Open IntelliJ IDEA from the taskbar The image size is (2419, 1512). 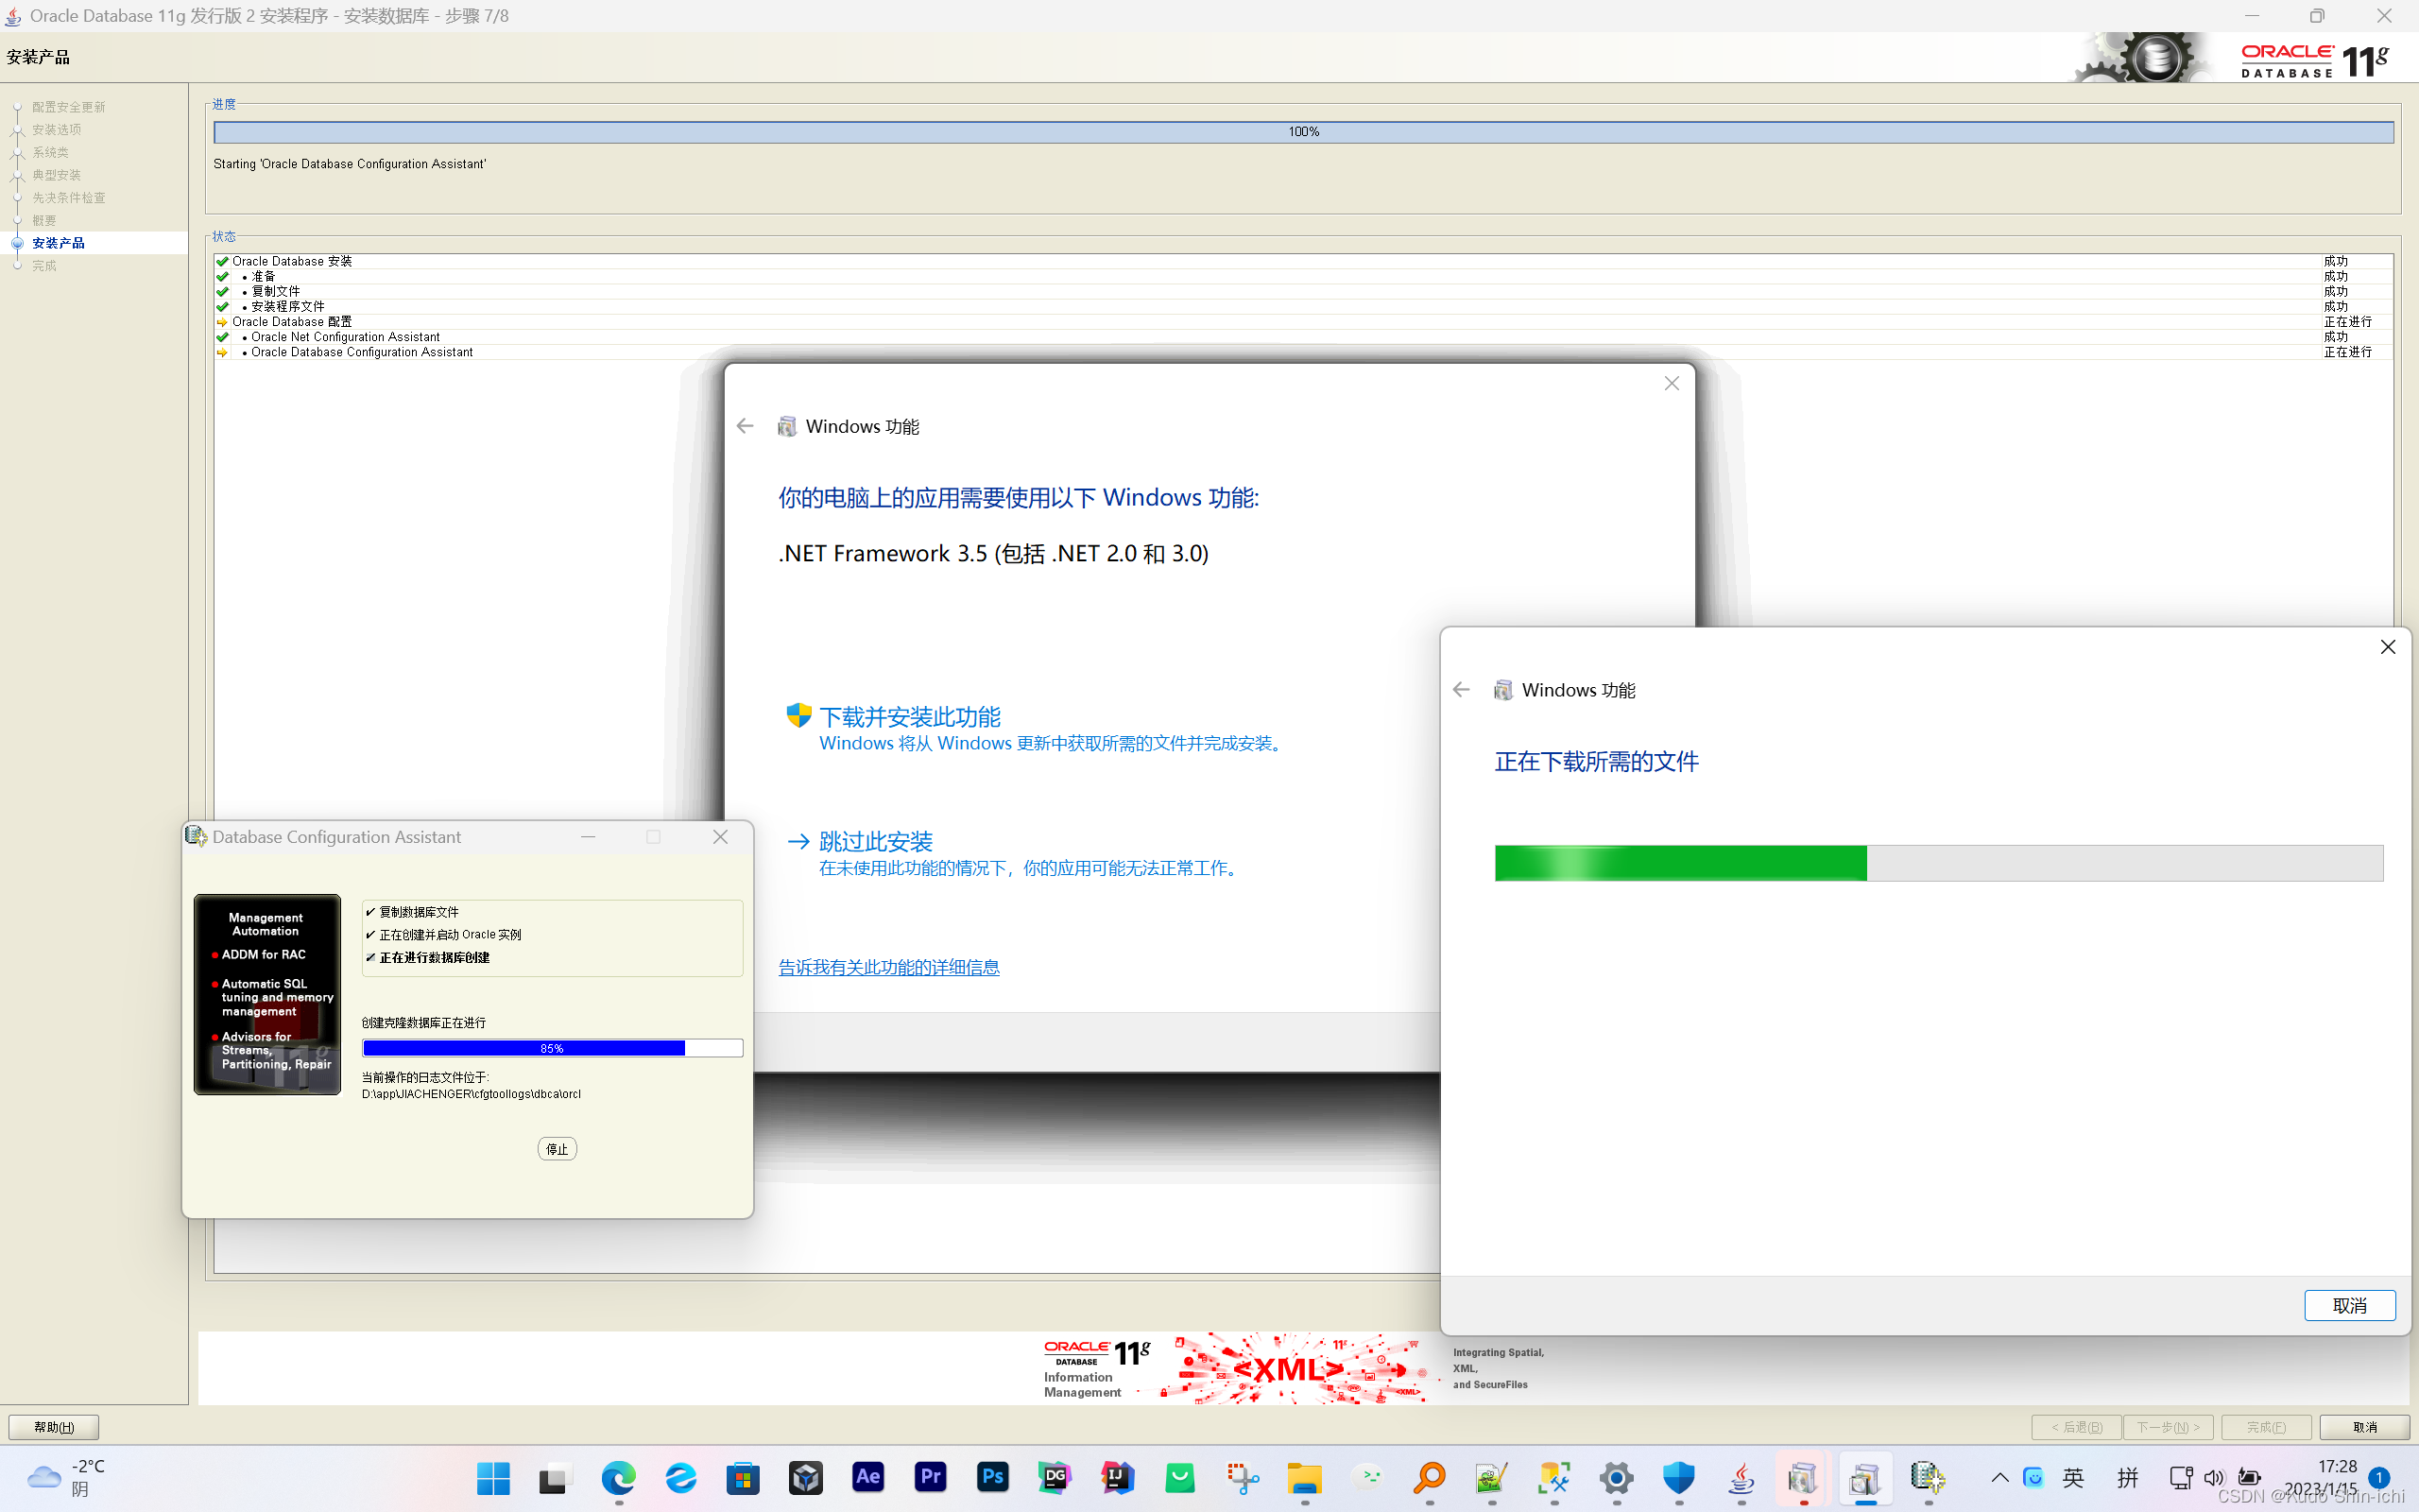[1118, 1477]
